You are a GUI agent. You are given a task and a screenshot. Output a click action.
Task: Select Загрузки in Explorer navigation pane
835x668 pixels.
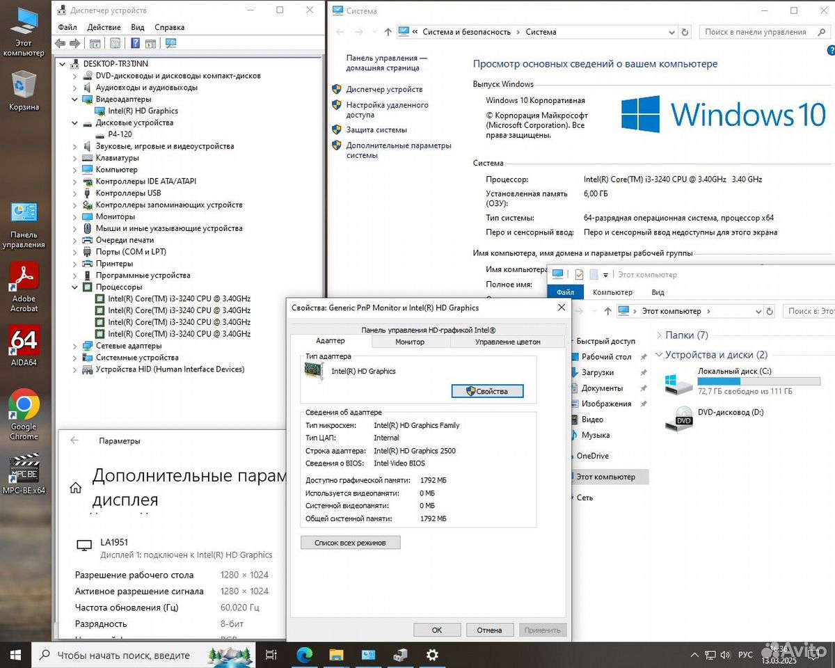598,372
